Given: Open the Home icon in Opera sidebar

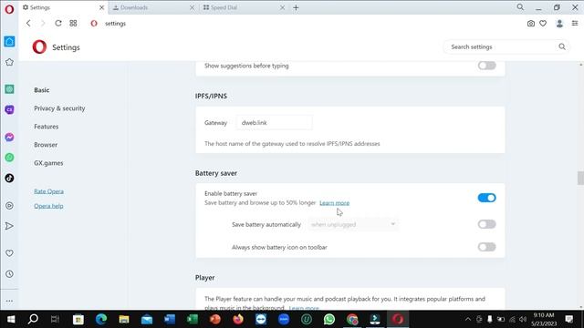Looking at the screenshot, I should pos(9,41).
